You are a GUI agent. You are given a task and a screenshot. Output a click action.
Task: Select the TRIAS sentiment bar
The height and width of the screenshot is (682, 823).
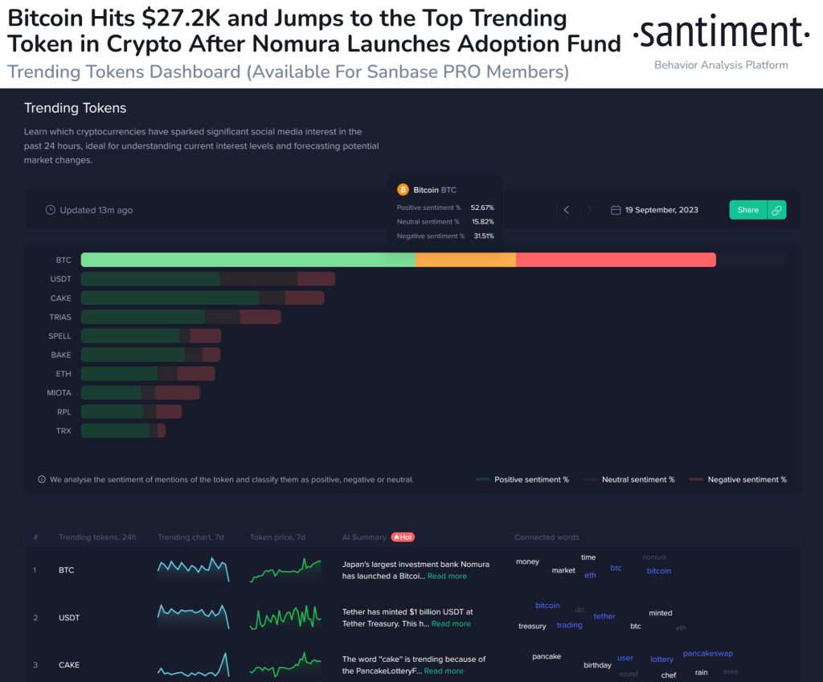[x=181, y=317]
